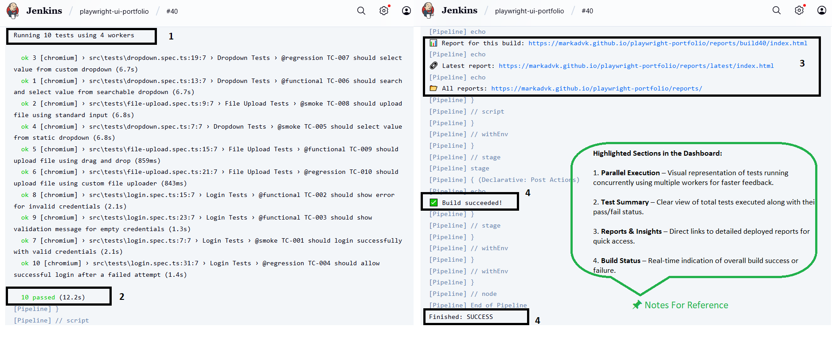
Task: Select build #40 breadcrumb in right header
Action: [587, 11]
